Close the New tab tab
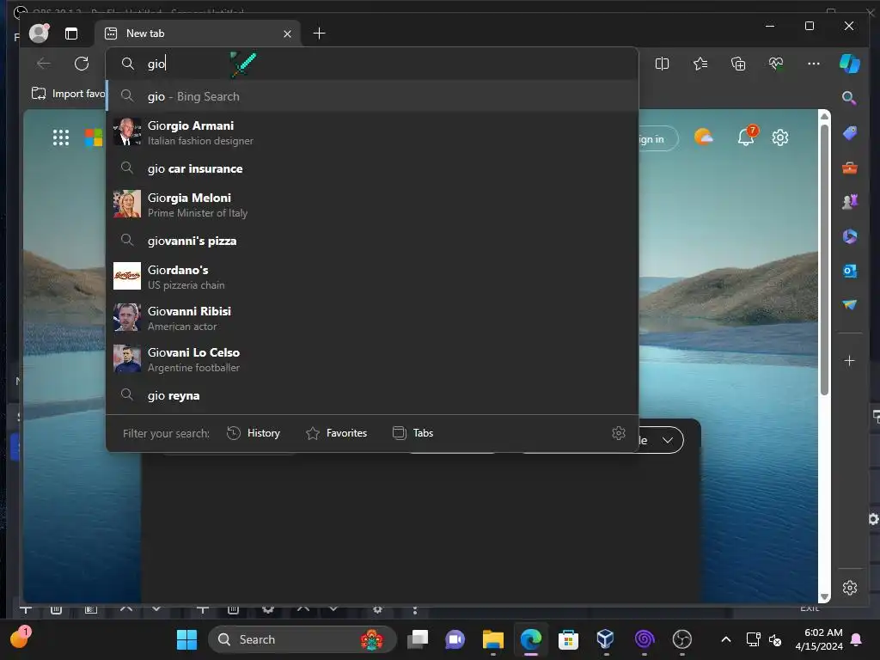 (287, 34)
